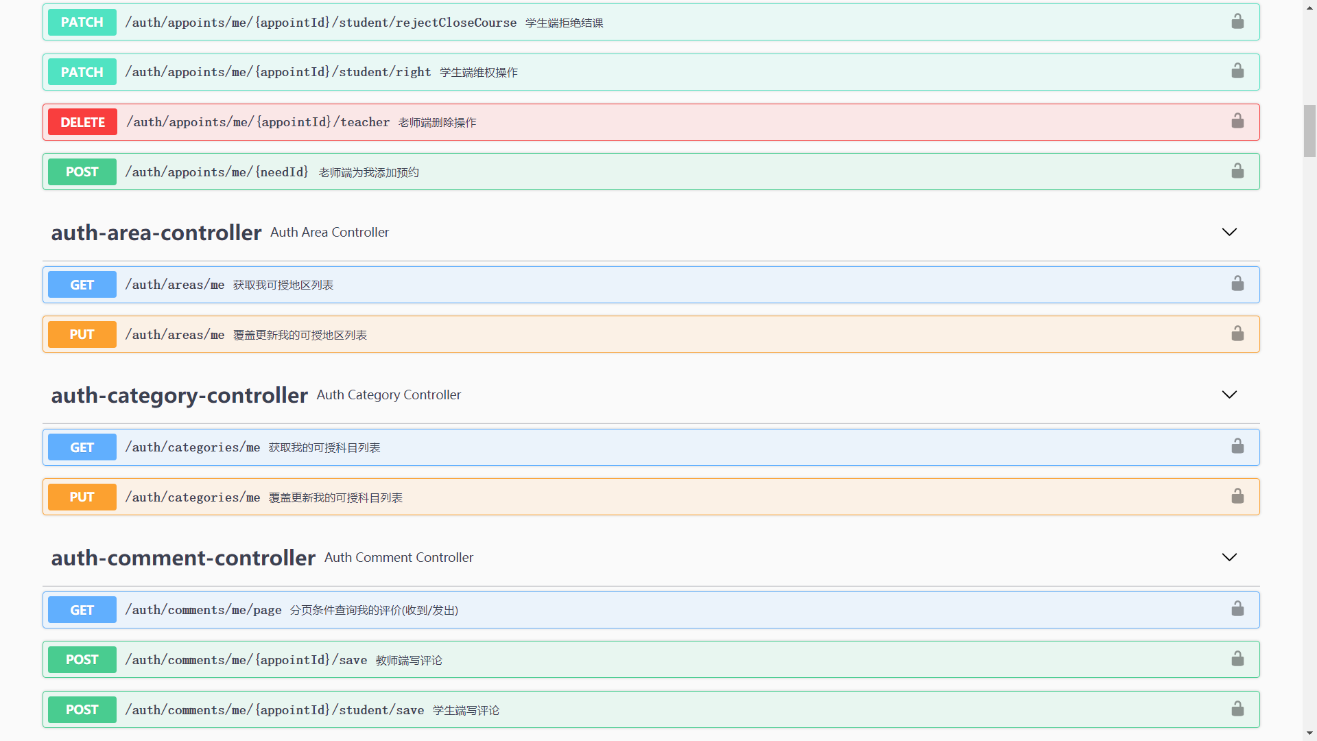Click lock icon on DELETE teacher row

[x=1237, y=121]
